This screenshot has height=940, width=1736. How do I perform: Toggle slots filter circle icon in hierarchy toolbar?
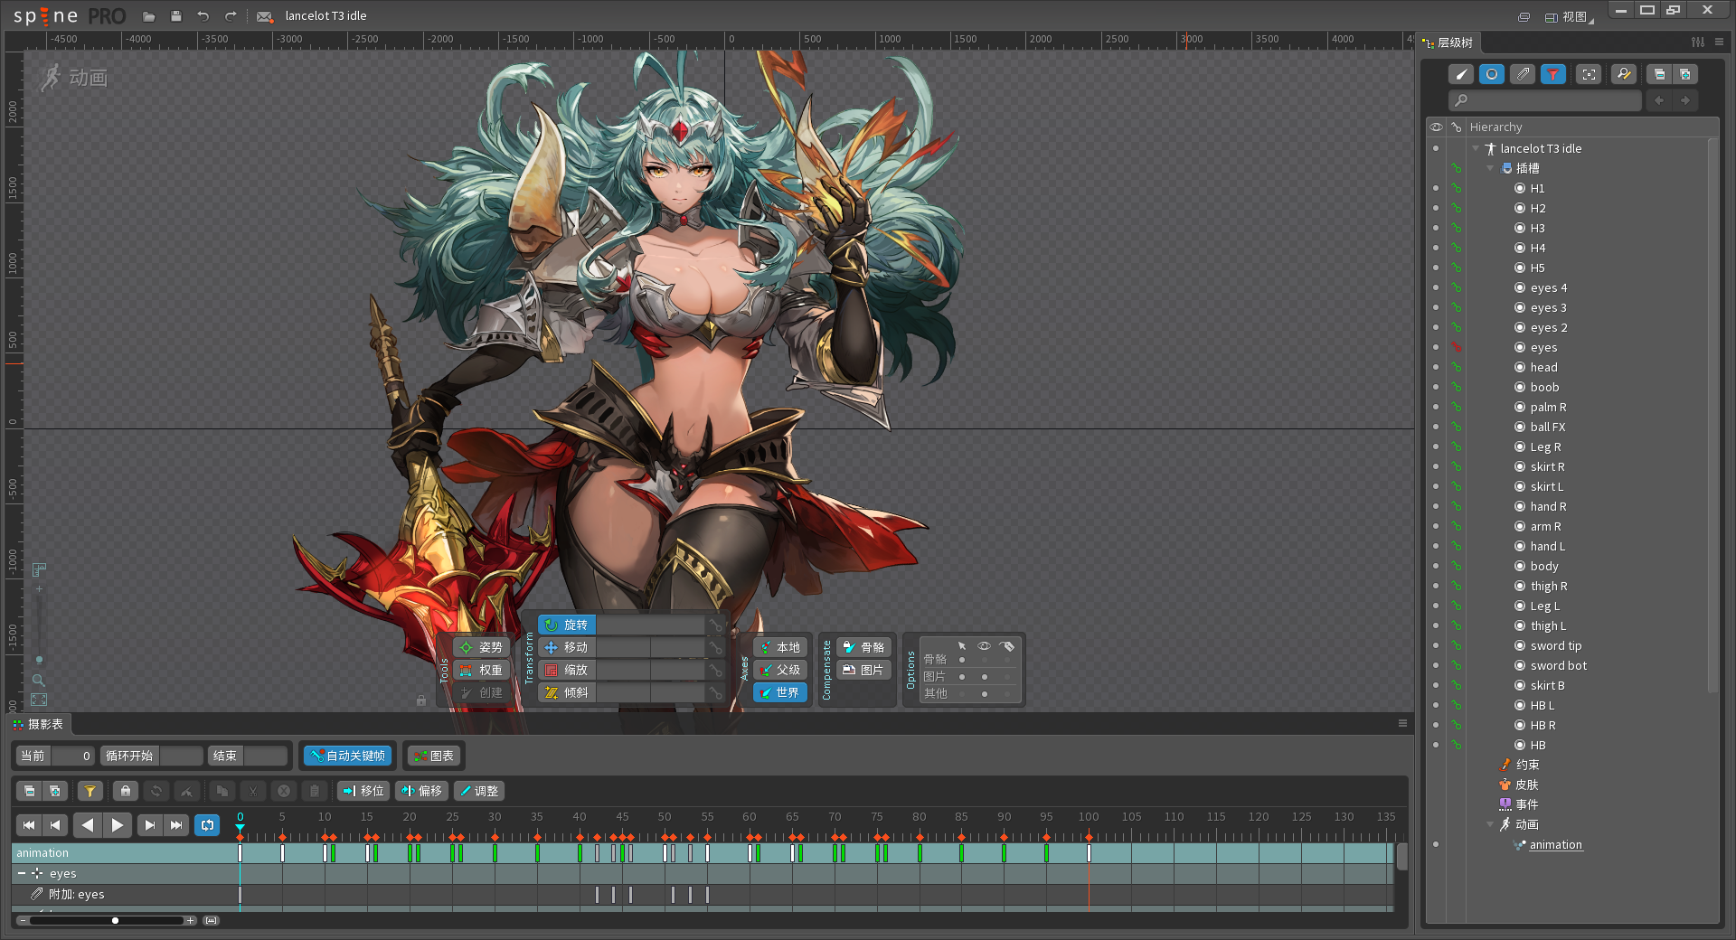click(x=1492, y=74)
